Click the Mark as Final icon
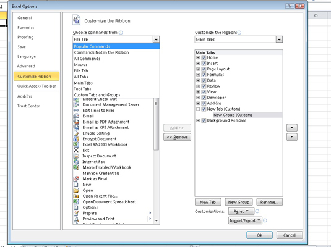The height and width of the screenshot is (247, 331). tap(76, 178)
